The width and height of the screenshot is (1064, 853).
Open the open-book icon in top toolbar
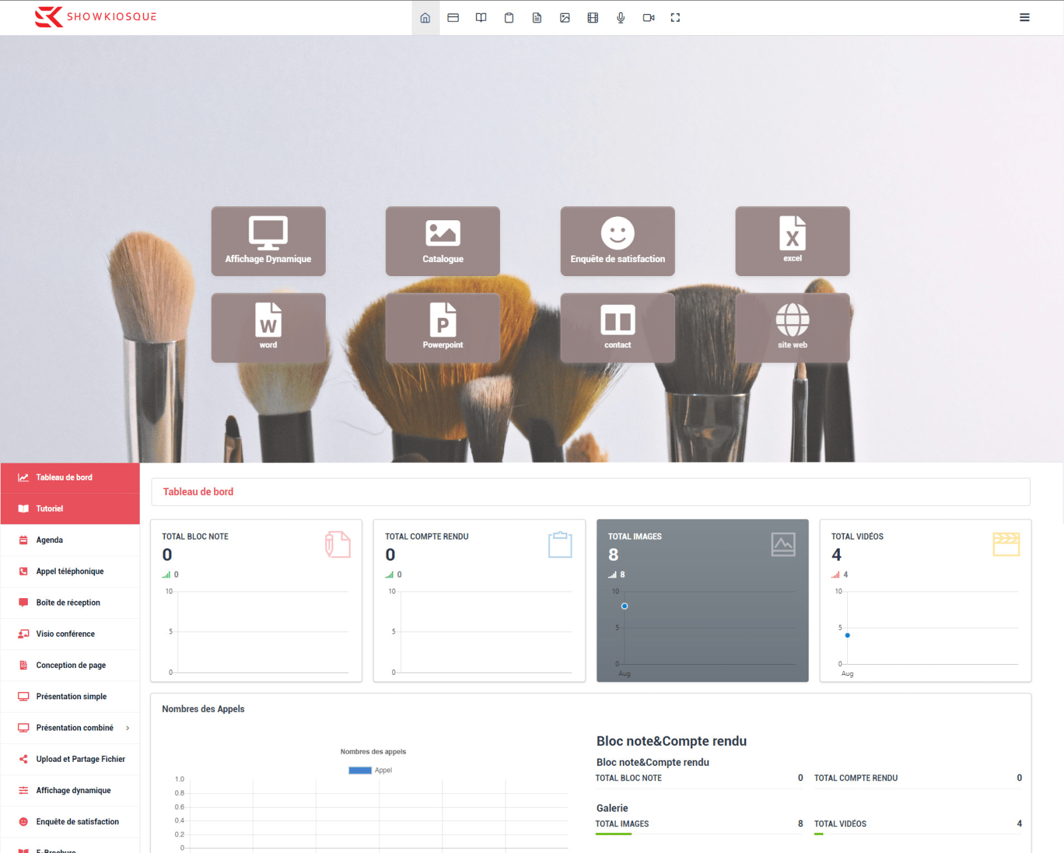pyautogui.click(x=481, y=18)
